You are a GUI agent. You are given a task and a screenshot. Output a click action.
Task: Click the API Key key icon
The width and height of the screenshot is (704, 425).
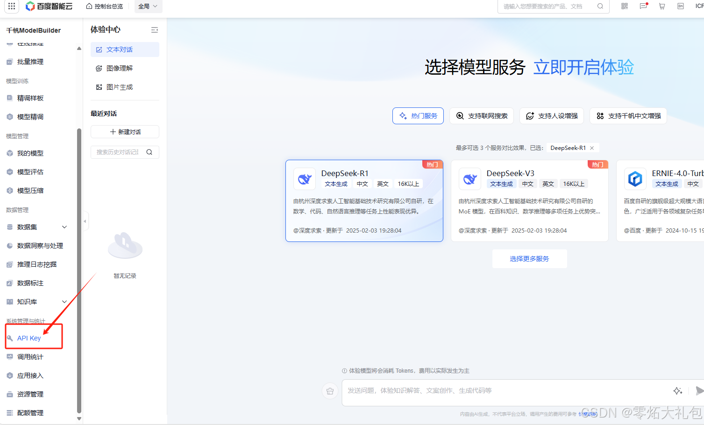pos(9,338)
